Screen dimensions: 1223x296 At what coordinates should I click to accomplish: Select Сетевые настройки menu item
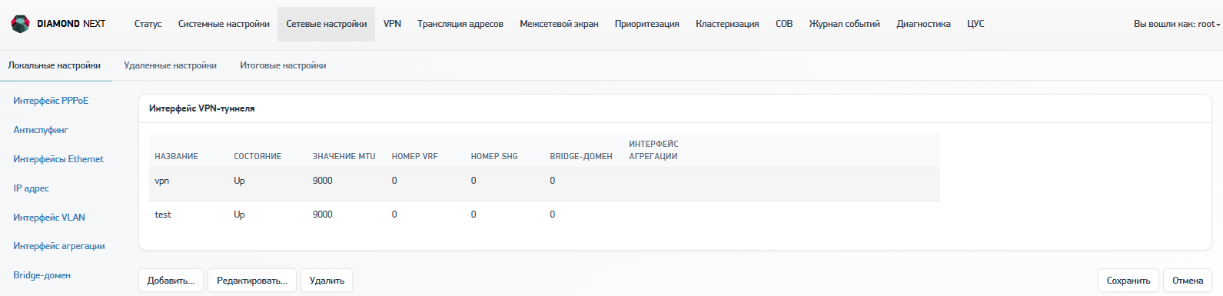[x=326, y=24]
